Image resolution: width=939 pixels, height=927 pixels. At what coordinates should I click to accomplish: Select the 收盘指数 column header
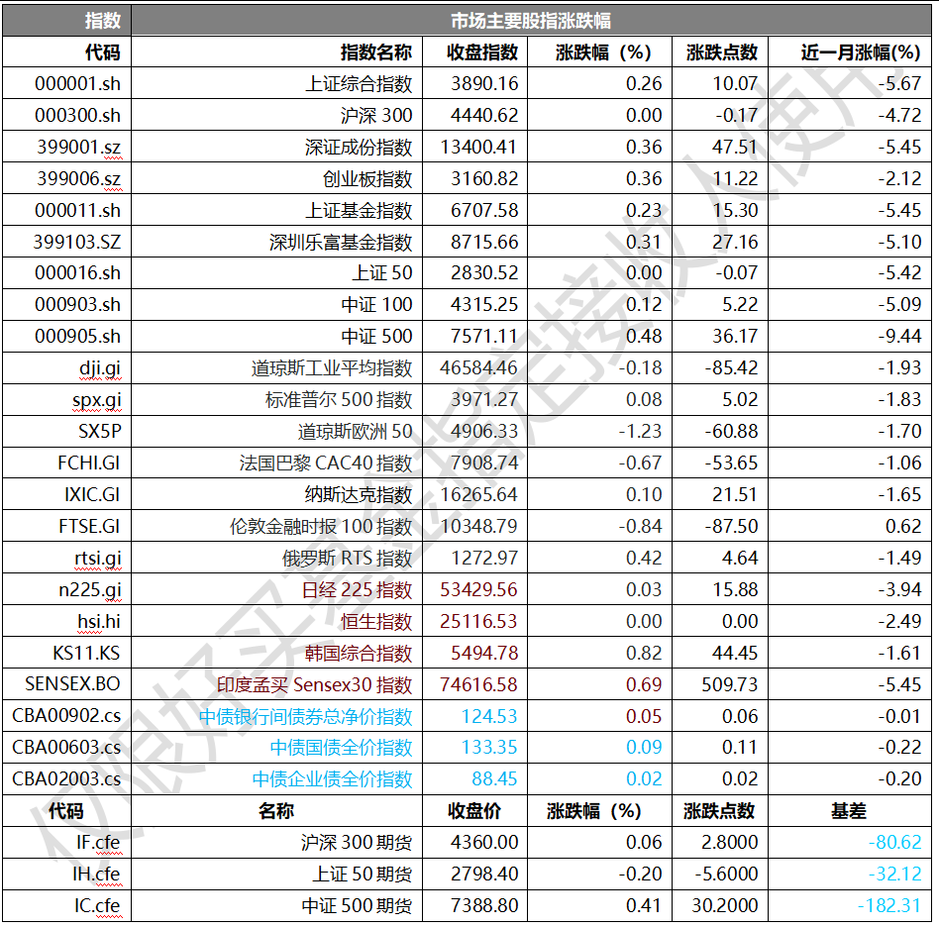pyautogui.click(x=482, y=52)
